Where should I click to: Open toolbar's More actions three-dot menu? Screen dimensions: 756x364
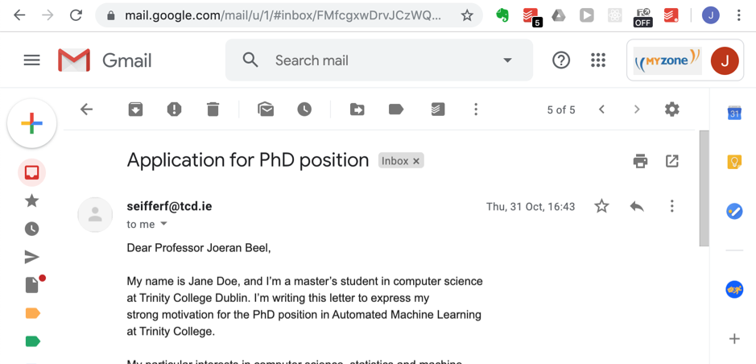point(476,110)
